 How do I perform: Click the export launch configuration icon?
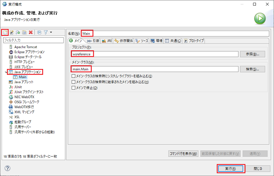18,33
